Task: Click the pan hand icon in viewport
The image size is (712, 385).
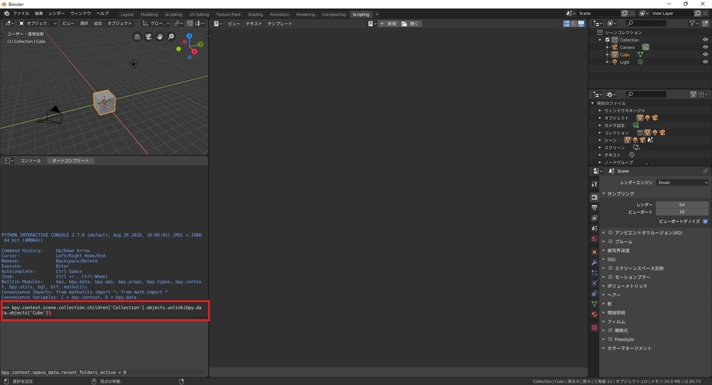Action: 160,37
